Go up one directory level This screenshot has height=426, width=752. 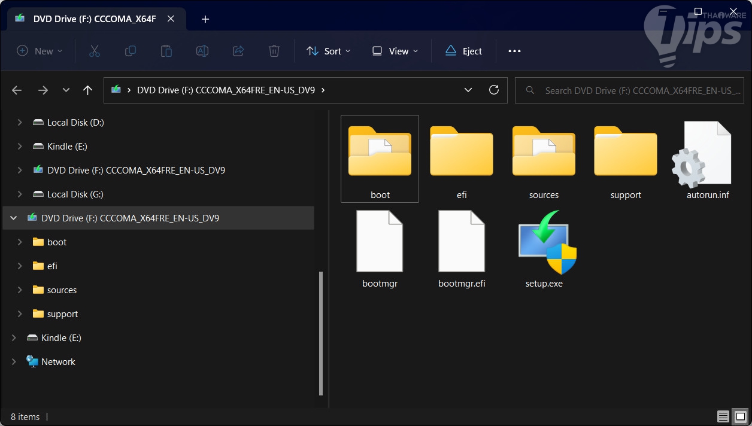click(88, 90)
